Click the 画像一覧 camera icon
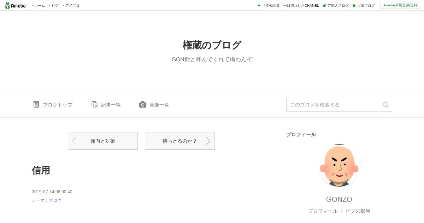 click(x=143, y=104)
